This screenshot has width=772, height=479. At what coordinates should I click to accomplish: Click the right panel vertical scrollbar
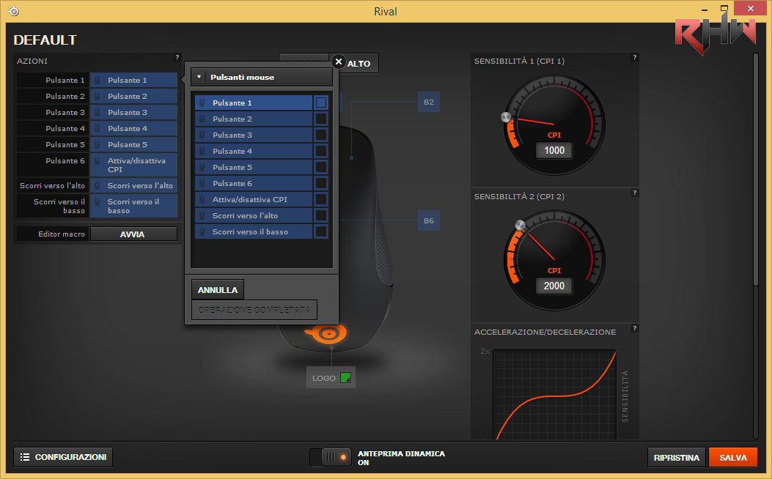click(x=756, y=170)
